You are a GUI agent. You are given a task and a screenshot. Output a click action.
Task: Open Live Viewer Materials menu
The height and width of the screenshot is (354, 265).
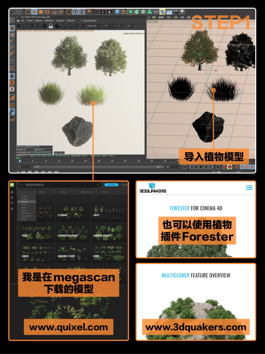[x=49, y=21]
